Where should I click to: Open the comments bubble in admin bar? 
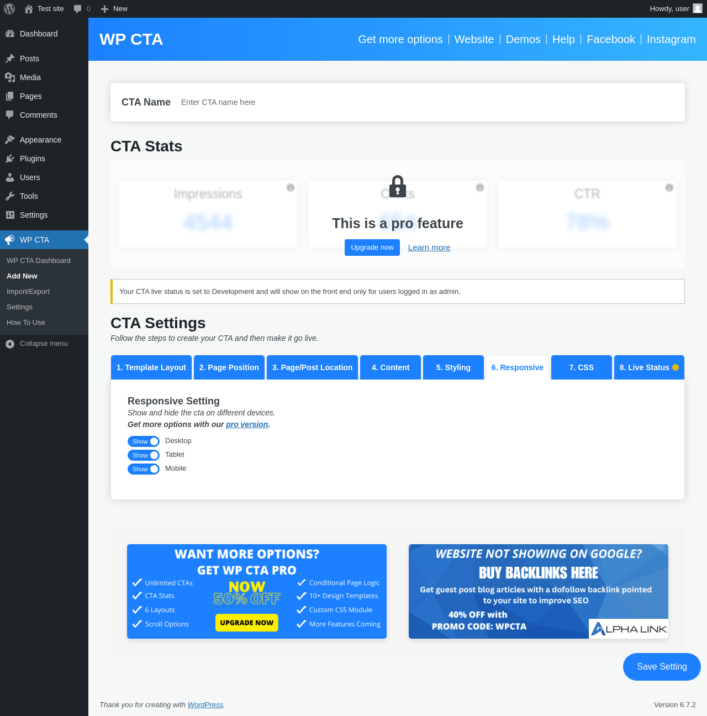78,9
